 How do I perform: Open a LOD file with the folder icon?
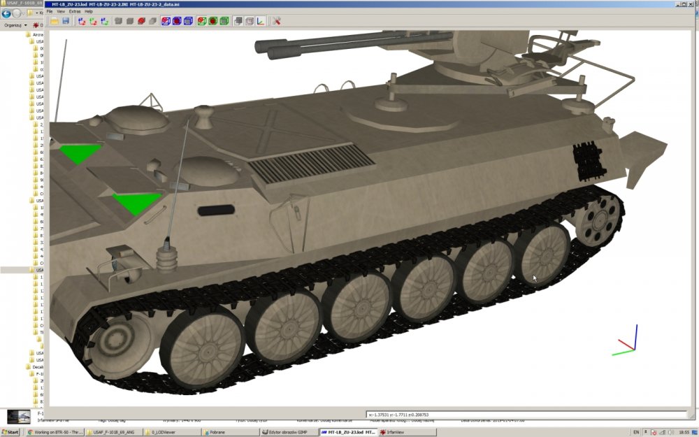pyautogui.click(x=55, y=21)
